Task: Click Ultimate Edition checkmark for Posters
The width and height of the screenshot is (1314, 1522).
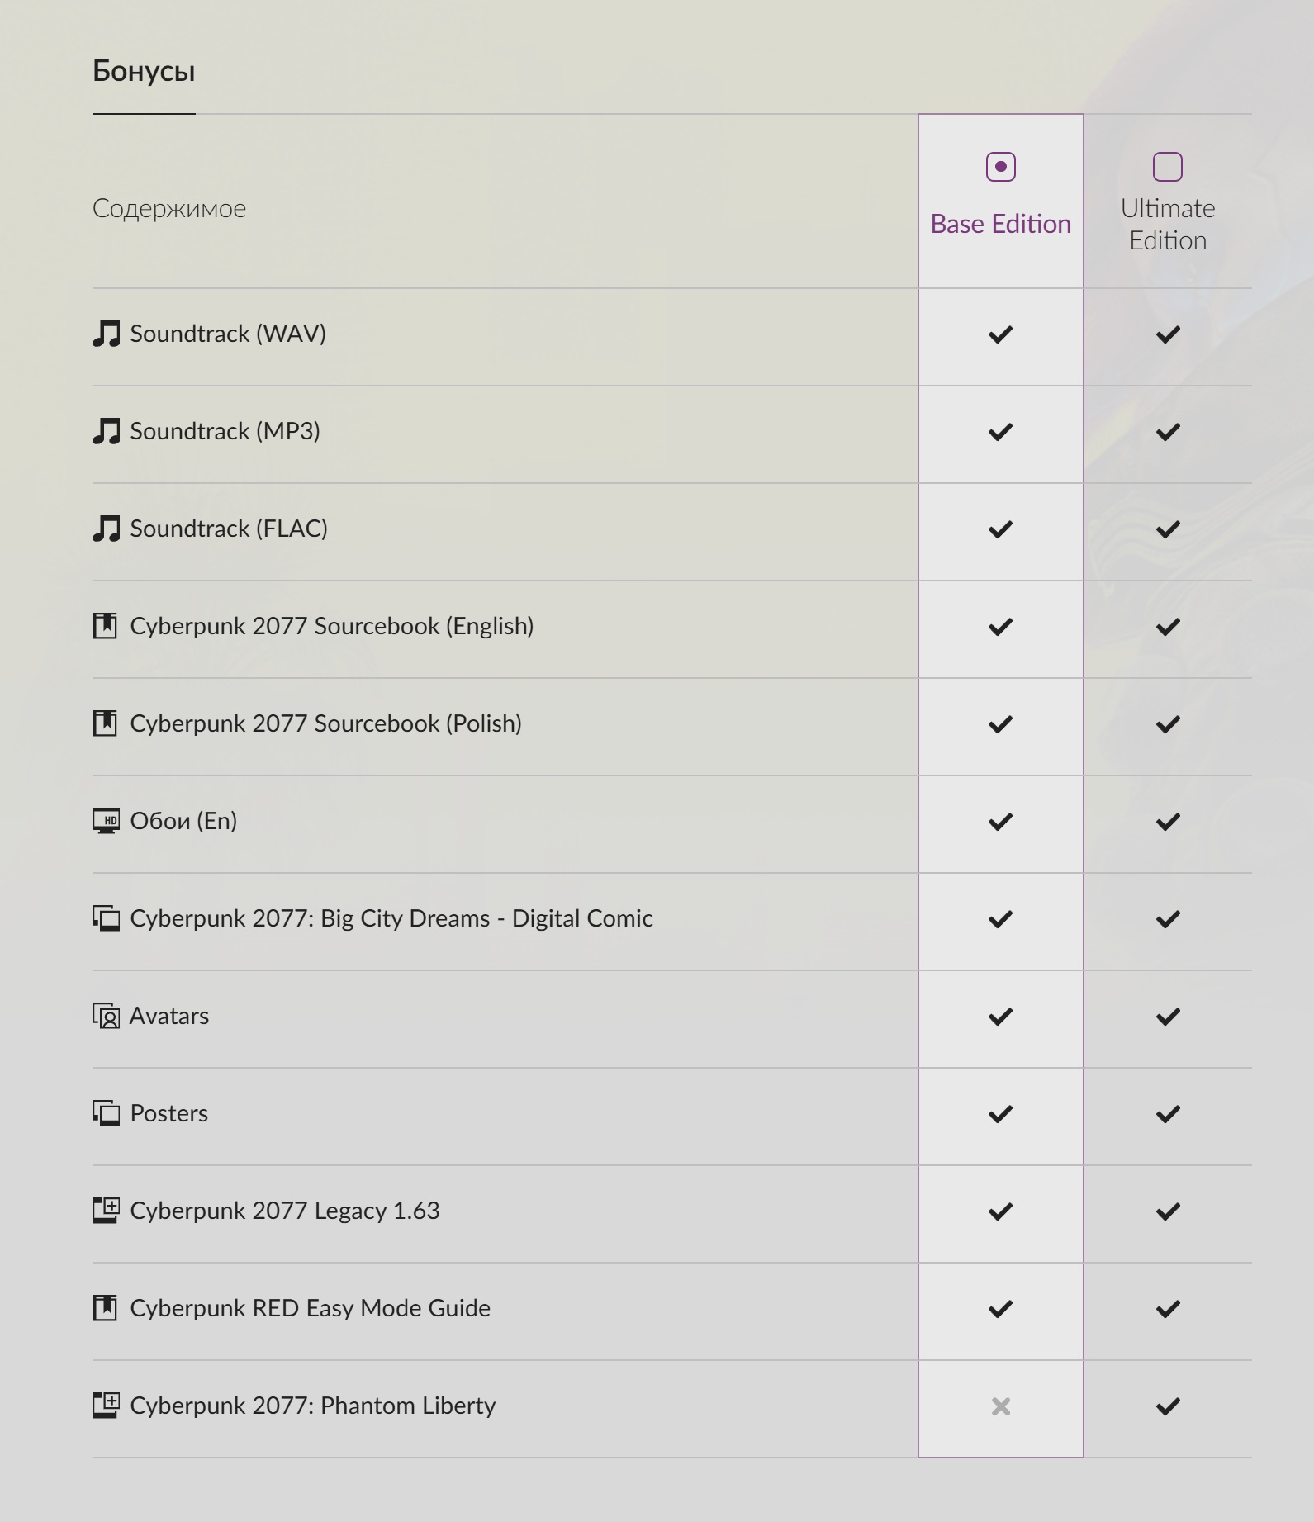Action: [1168, 1114]
